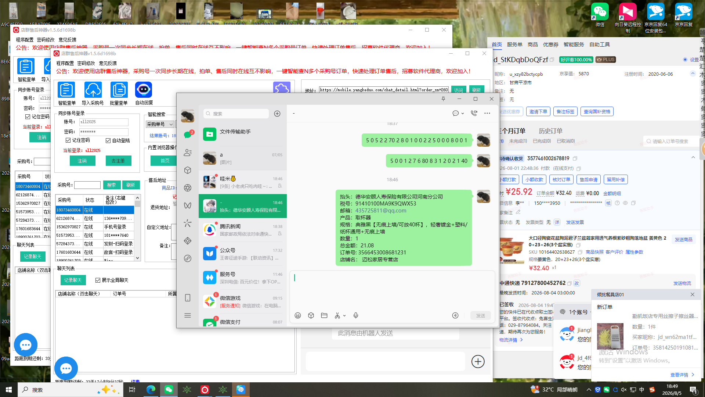The height and width of the screenshot is (397, 705).
Task: Switch to the 智能服务 tab
Action: pyautogui.click(x=574, y=44)
